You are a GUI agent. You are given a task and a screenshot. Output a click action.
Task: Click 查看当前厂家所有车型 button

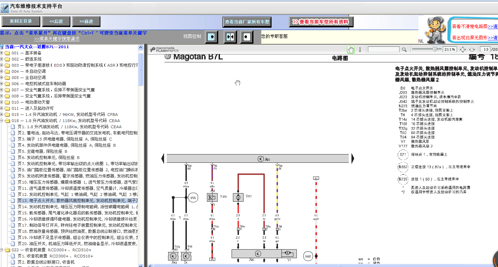pos(247,22)
